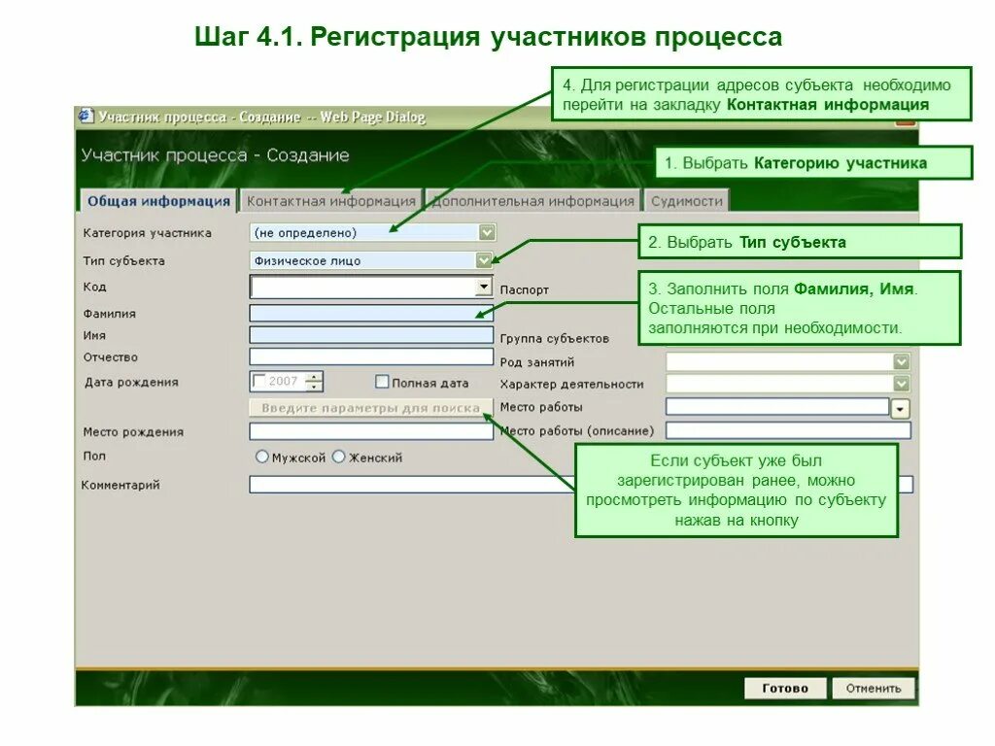Click the Фамилия input field
Screen dimensions: 995x746
tap(371, 314)
